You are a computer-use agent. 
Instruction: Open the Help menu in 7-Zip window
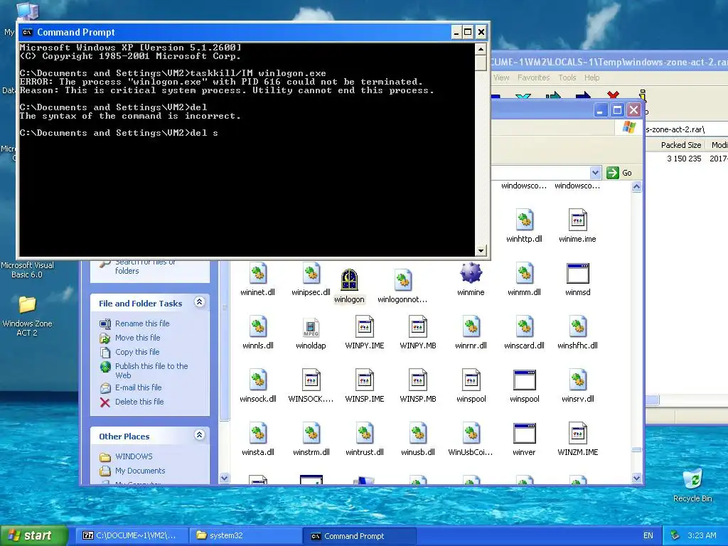tap(591, 77)
